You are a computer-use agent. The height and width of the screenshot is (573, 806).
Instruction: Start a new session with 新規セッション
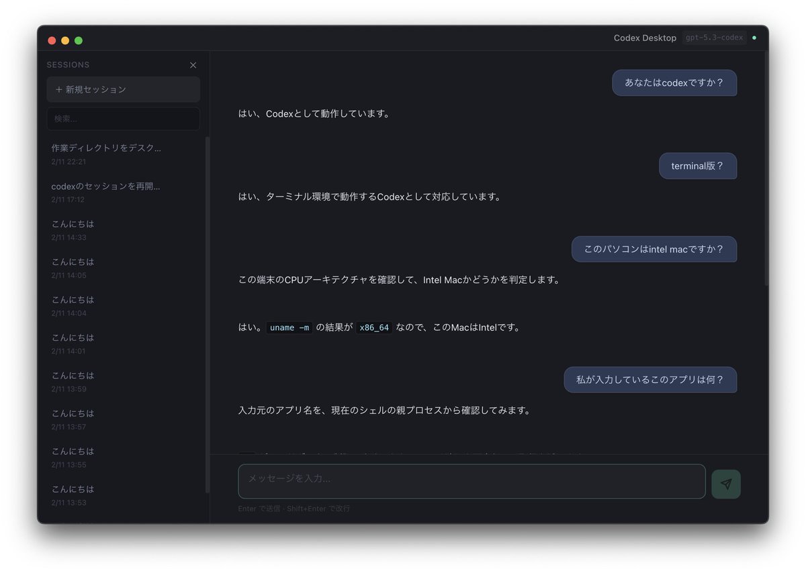(124, 89)
